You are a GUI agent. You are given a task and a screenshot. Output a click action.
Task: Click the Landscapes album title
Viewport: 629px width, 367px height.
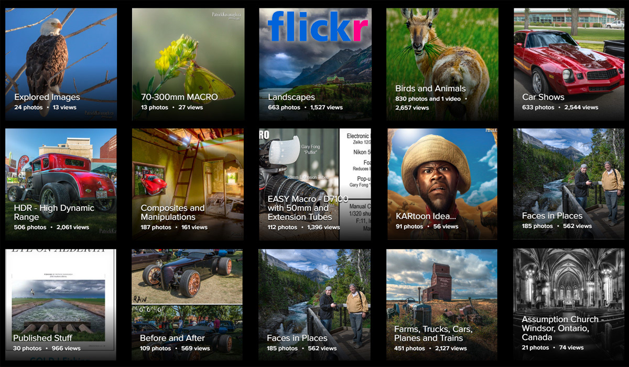pyautogui.click(x=291, y=97)
